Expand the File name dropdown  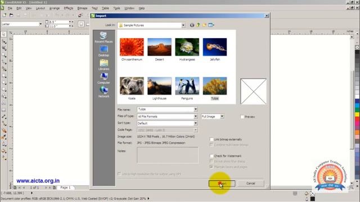(x=196, y=109)
